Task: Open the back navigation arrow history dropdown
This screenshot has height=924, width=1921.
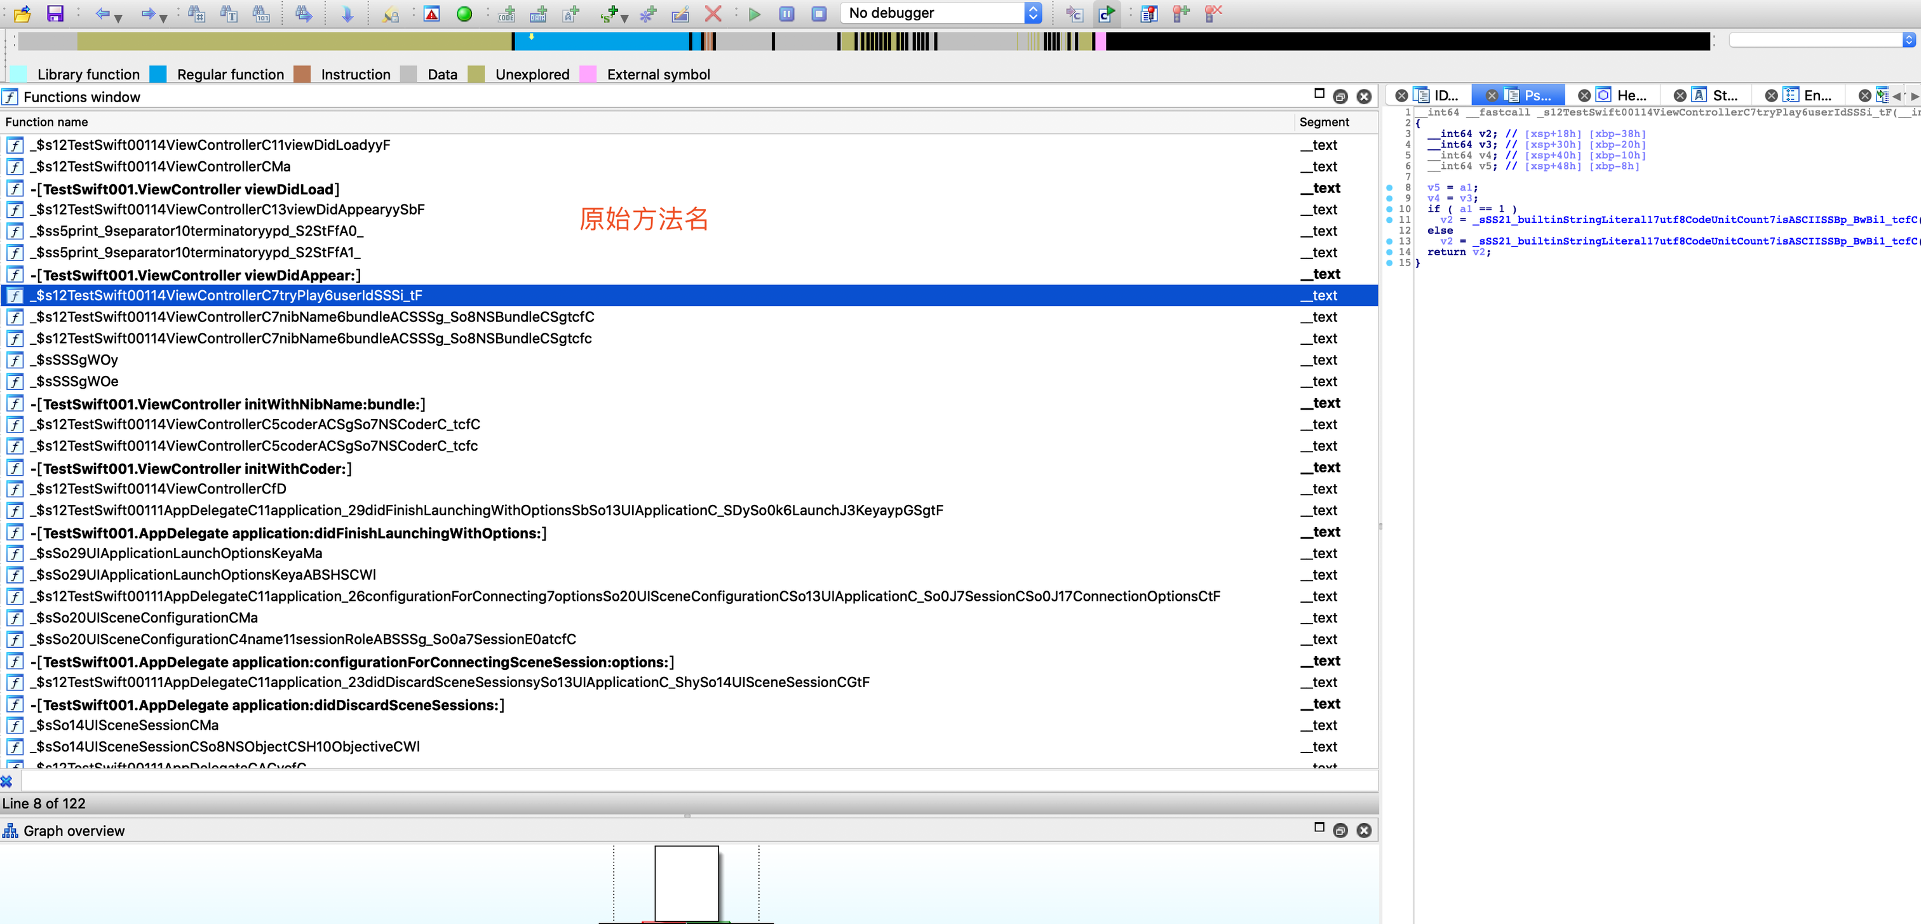Action: pos(119,18)
